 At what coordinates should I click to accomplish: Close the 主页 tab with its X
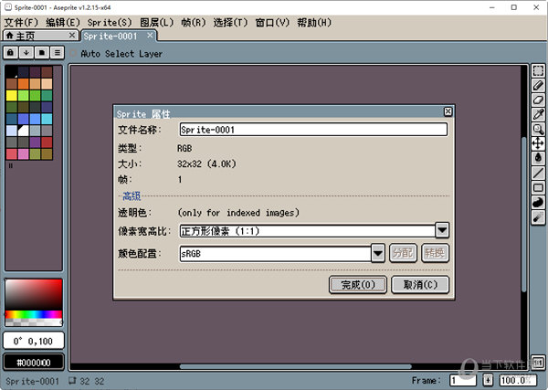tap(71, 35)
